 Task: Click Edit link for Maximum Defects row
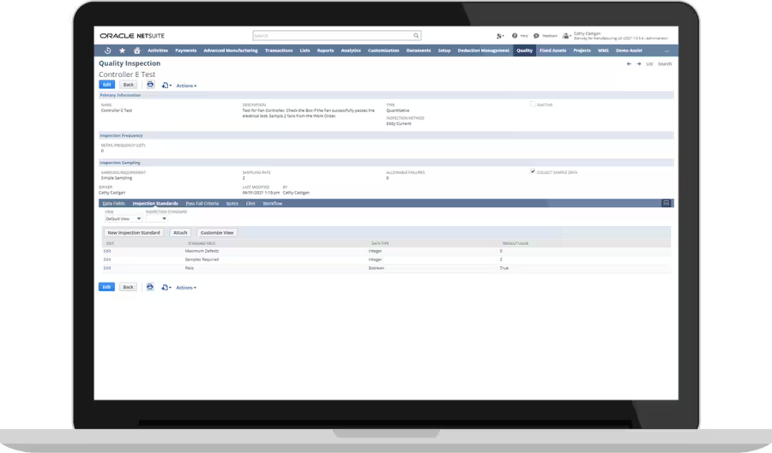(x=107, y=250)
